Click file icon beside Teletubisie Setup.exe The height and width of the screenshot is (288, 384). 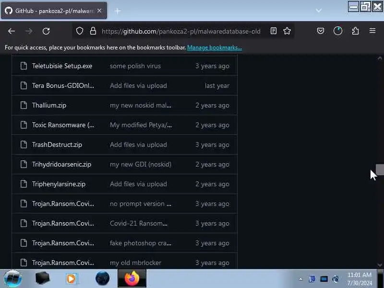tap(24, 66)
